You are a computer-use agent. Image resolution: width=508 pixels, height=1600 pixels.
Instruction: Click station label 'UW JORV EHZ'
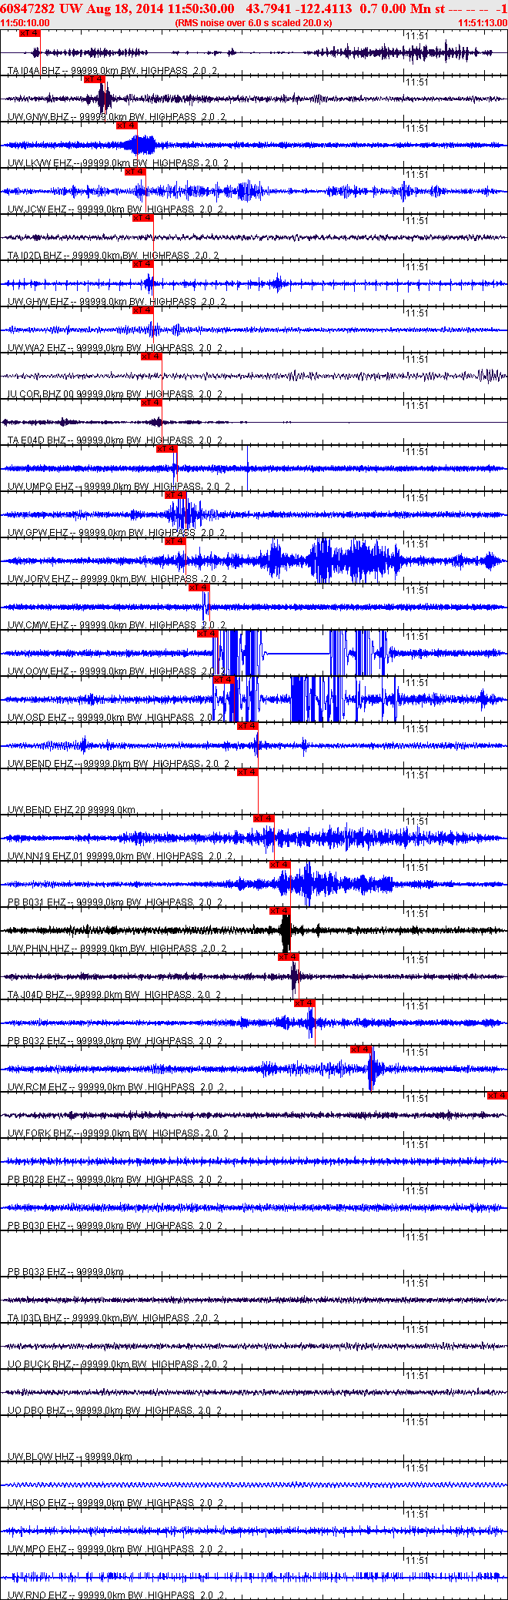coord(38,579)
